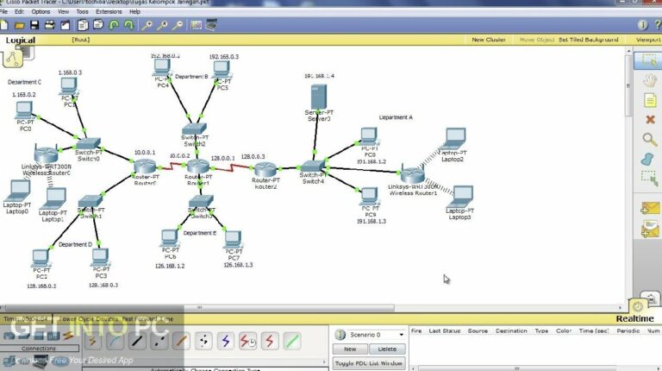This screenshot has height=371, width=662.
Task: Click the Destination column header
Action: 511,330
